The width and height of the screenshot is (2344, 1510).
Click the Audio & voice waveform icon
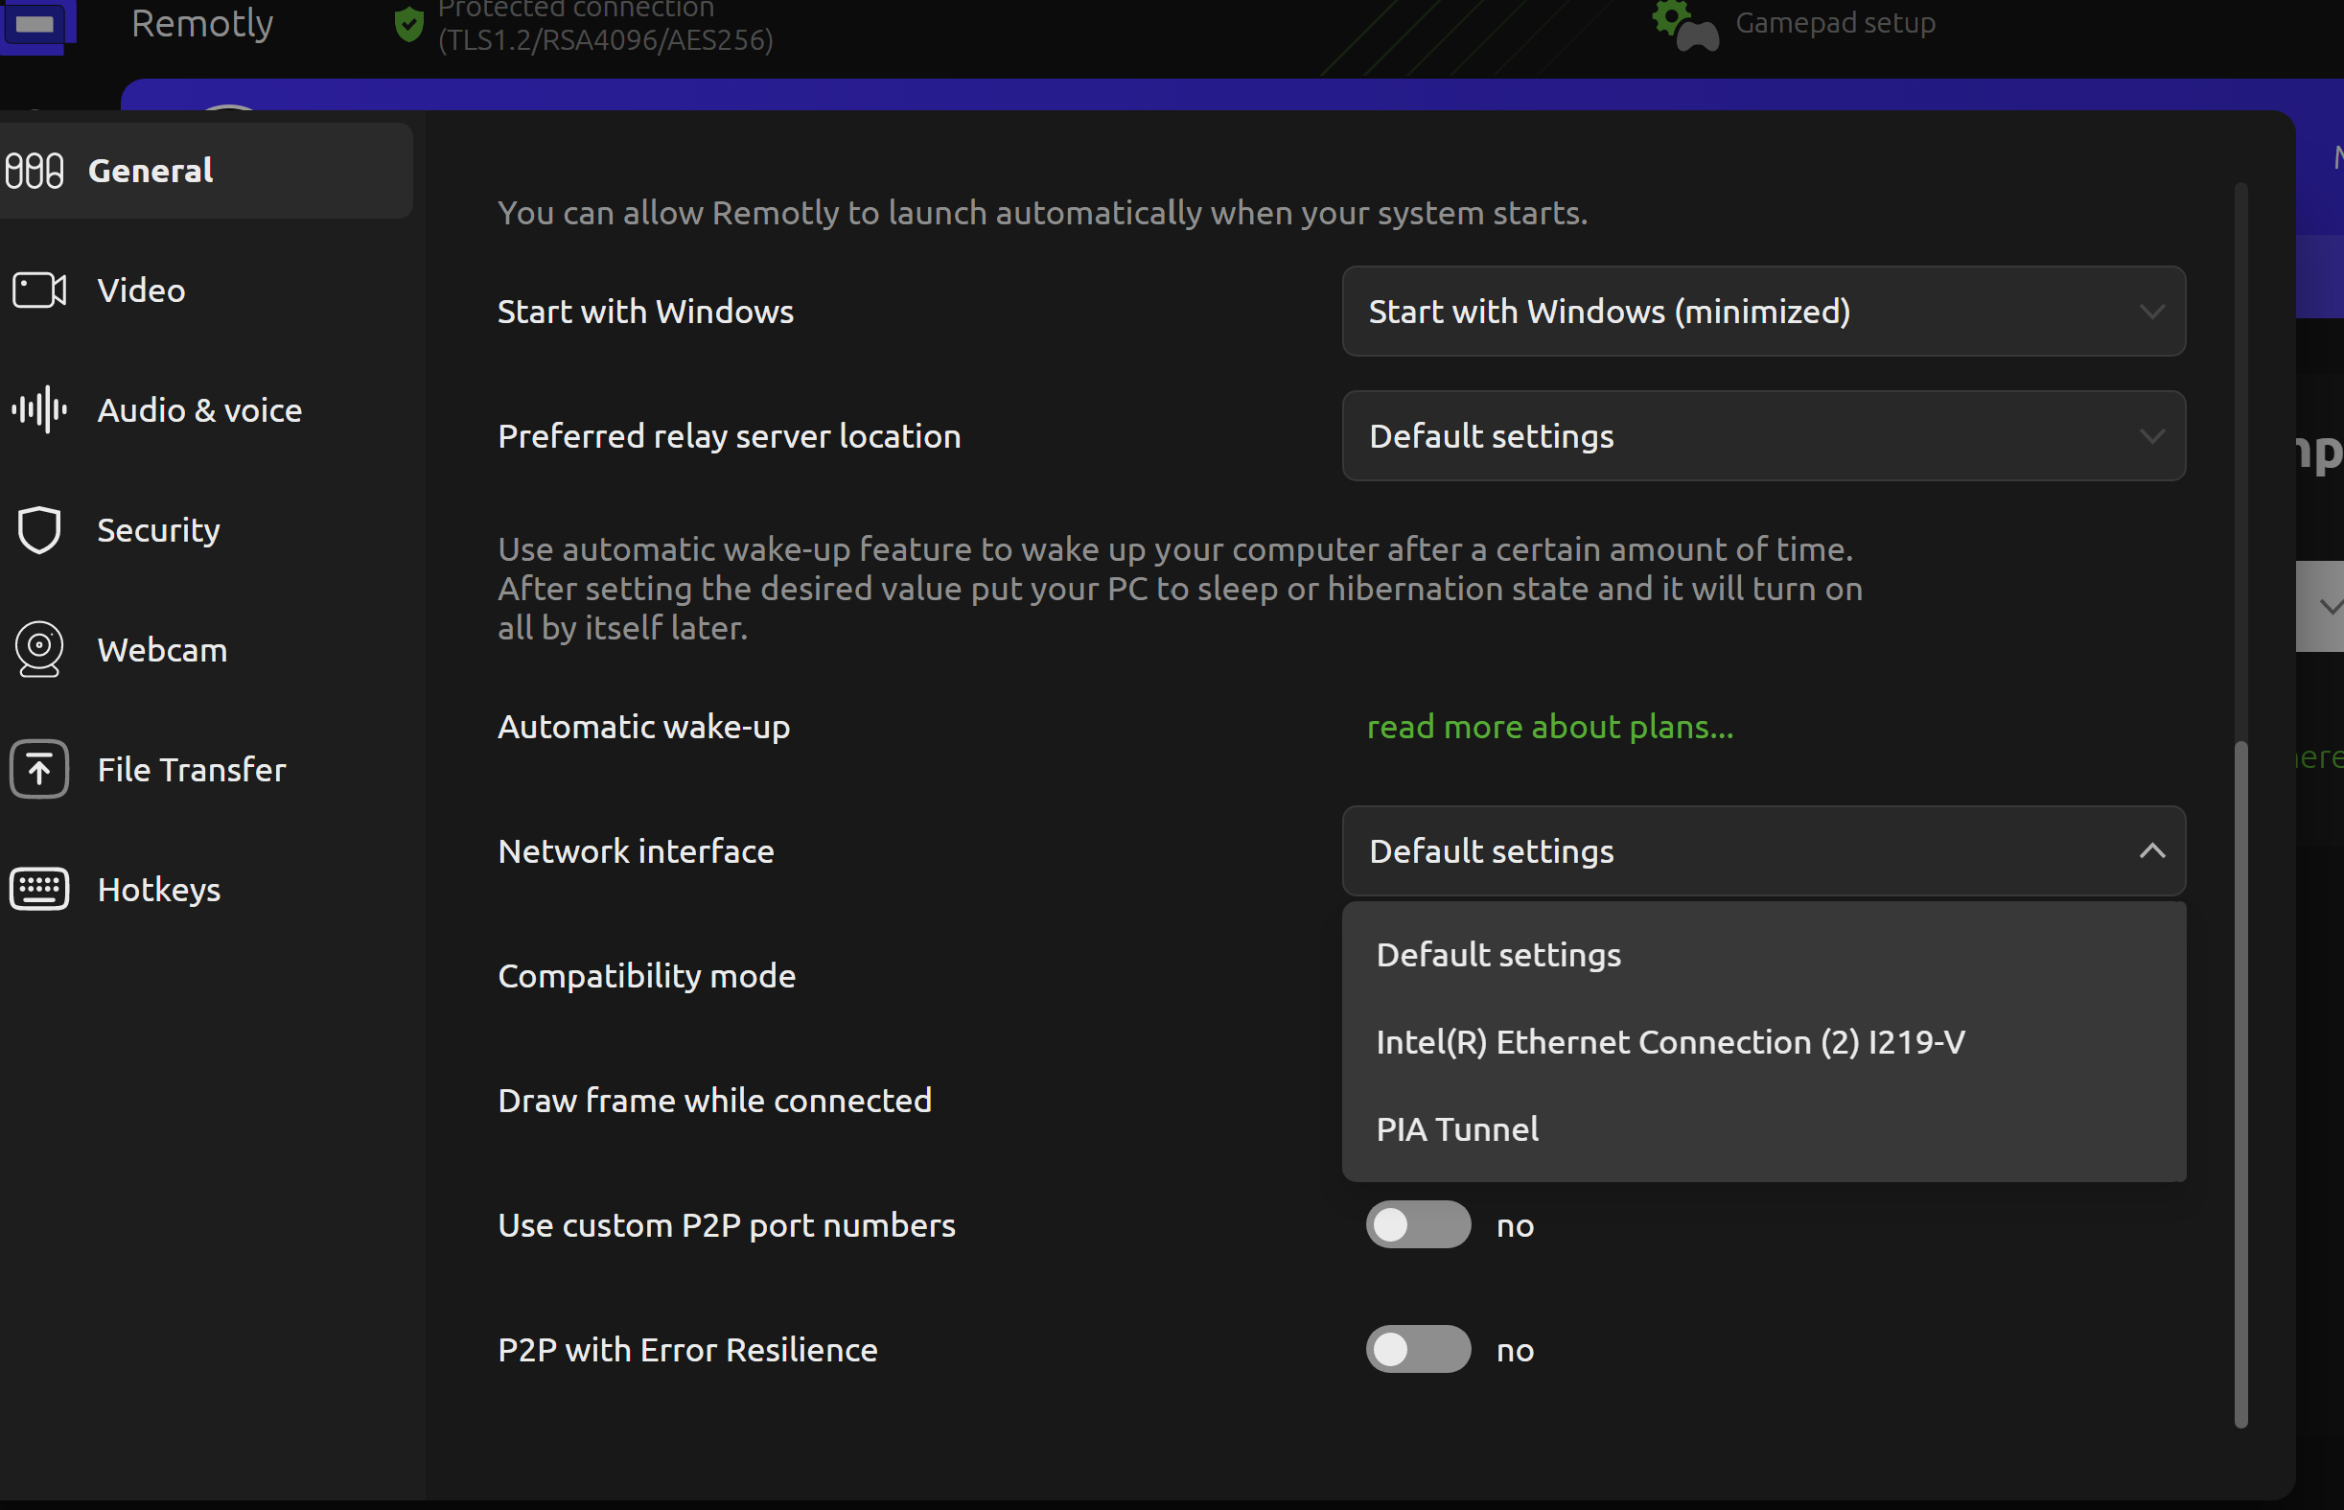[x=39, y=410]
